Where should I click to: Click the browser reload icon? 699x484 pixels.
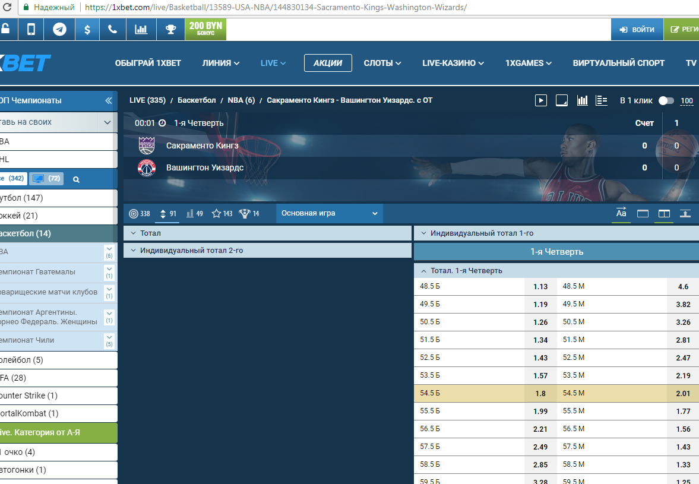[x=7, y=7]
